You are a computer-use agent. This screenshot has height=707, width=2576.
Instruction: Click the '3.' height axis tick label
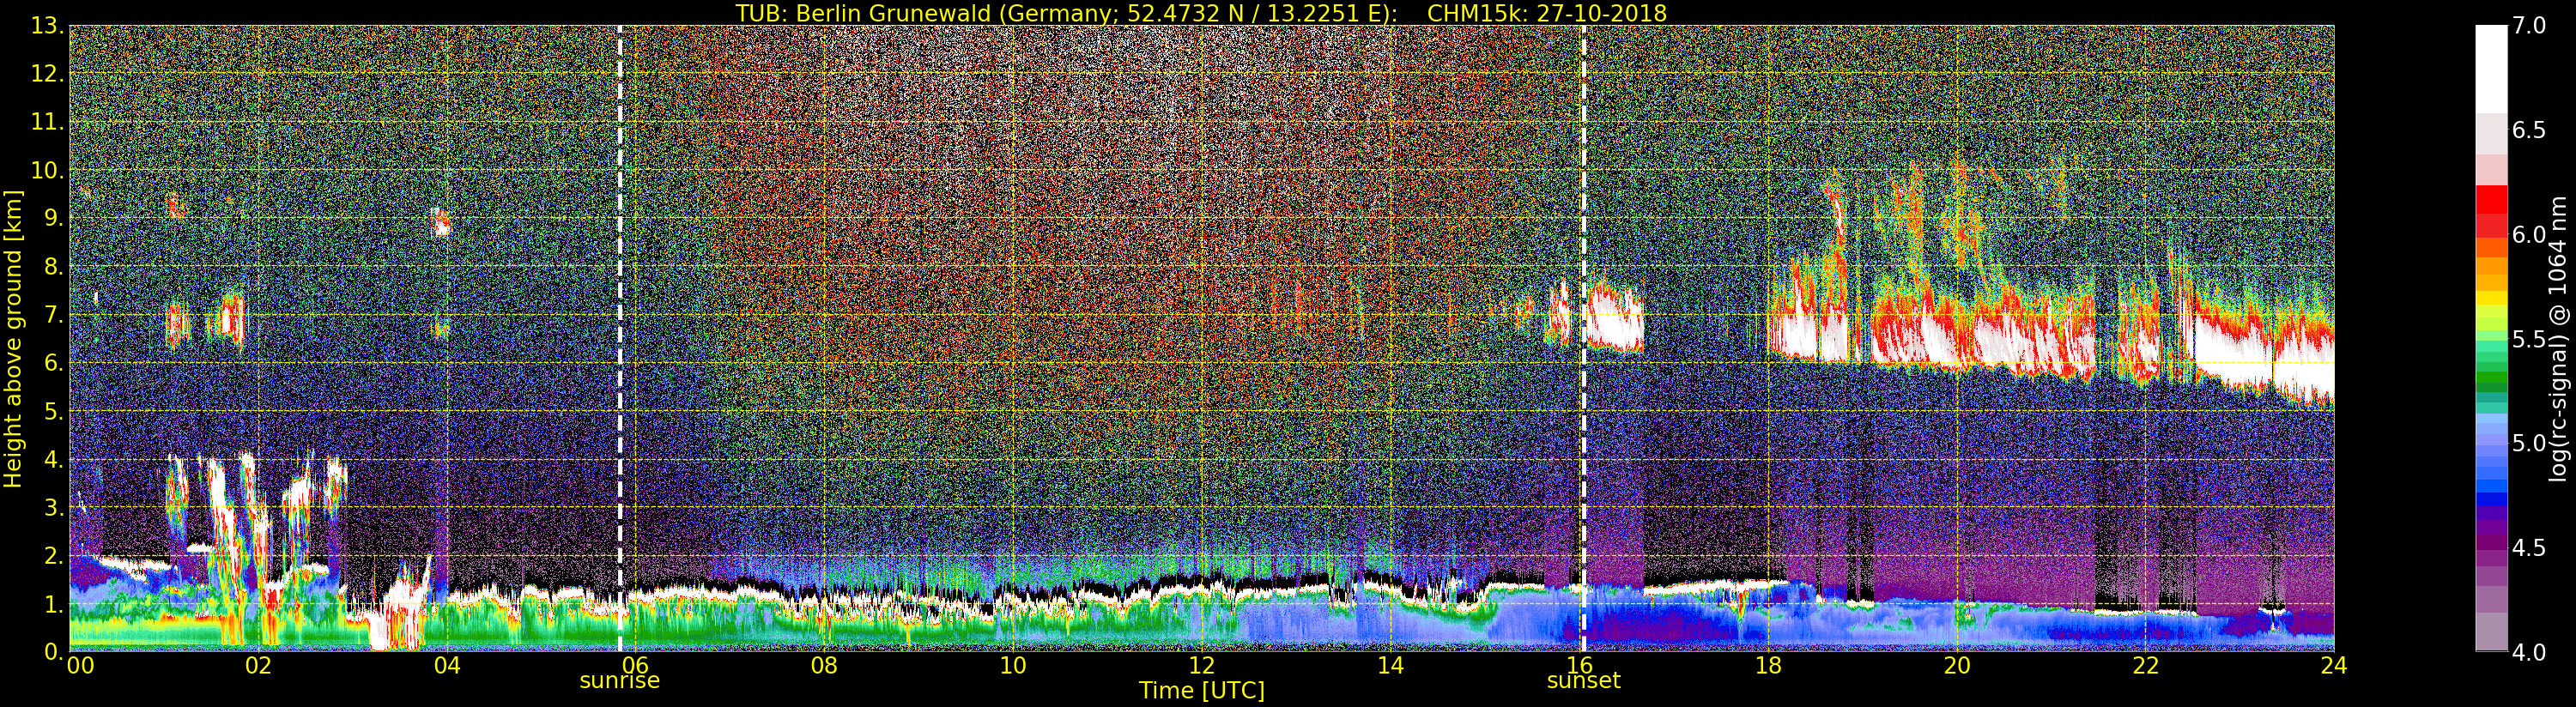pos(54,507)
